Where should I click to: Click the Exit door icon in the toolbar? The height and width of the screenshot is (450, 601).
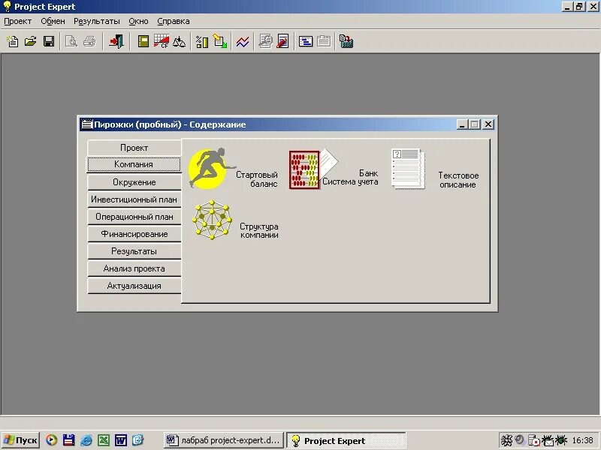pyautogui.click(x=116, y=41)
